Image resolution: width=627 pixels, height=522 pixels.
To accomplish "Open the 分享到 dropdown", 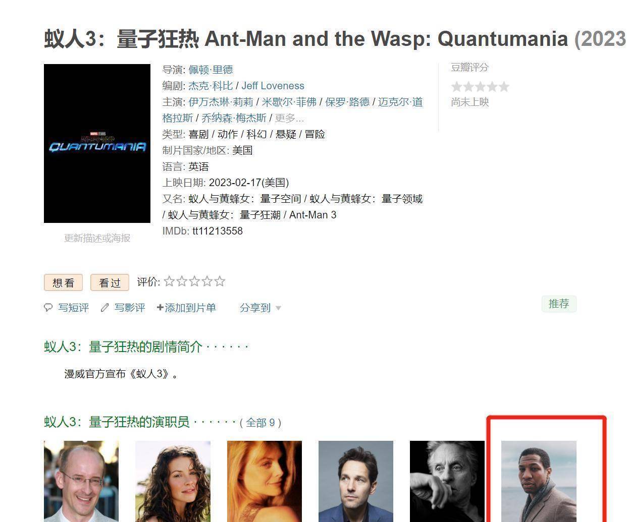I will (260, 308).
